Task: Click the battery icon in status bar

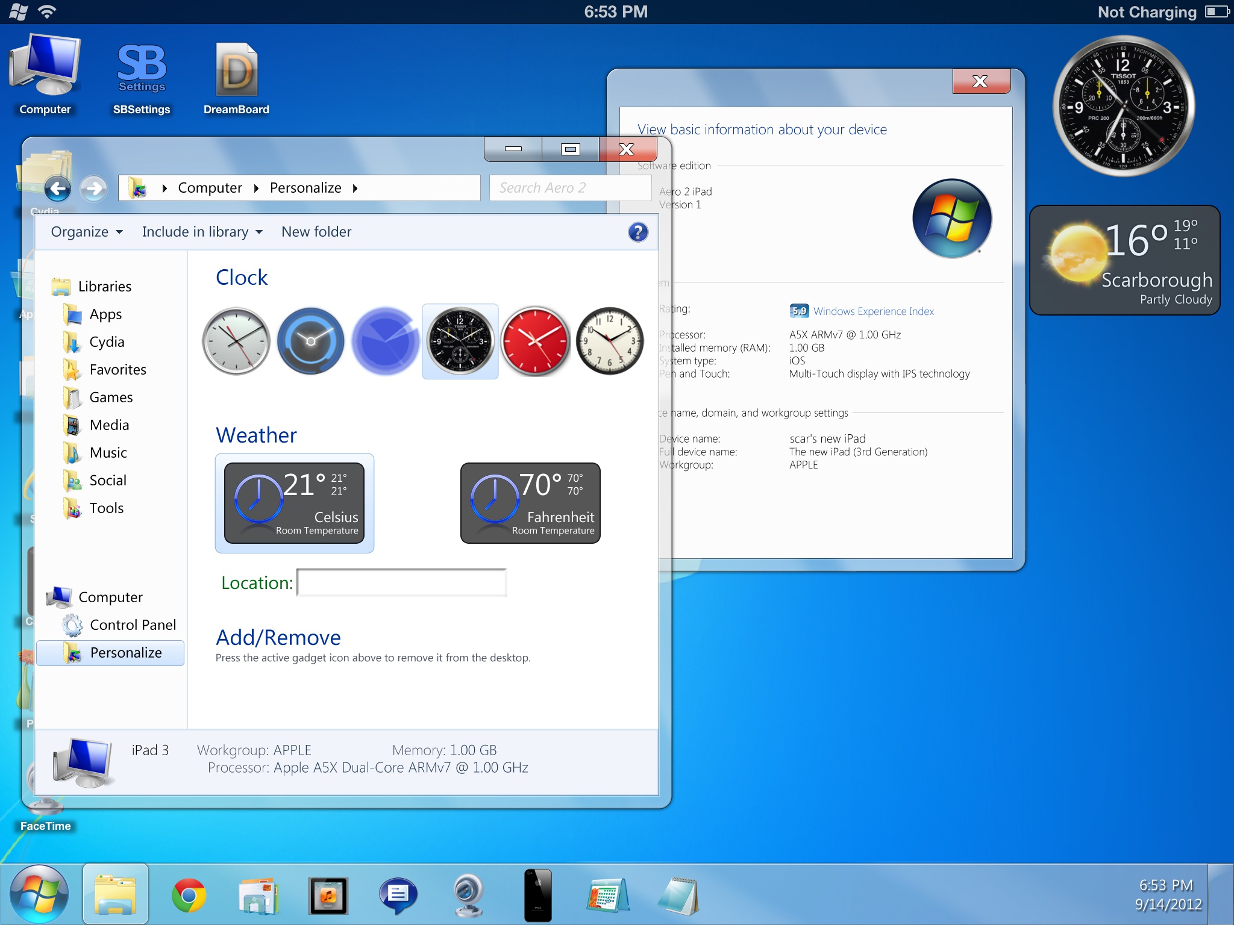Action: pyautogui.click(x=1217, y=11)
